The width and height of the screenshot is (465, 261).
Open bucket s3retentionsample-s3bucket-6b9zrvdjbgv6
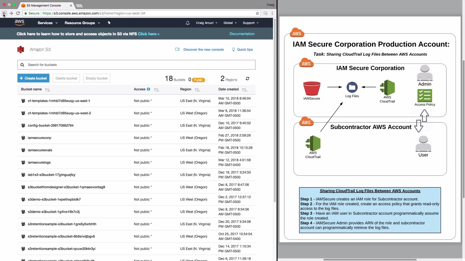pos(61,236)
